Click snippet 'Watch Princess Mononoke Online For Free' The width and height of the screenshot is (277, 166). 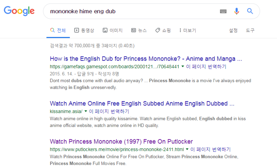(144, 160)
